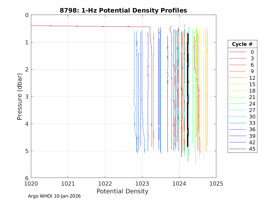The height and width of the screenshot is (200, 280).
Task: Select the 'Cycle #' legend header
Action: [x=242, y=44]
